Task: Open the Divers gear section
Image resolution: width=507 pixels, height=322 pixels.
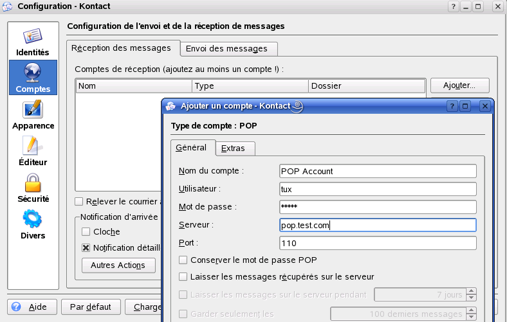Action: [33, 224]
